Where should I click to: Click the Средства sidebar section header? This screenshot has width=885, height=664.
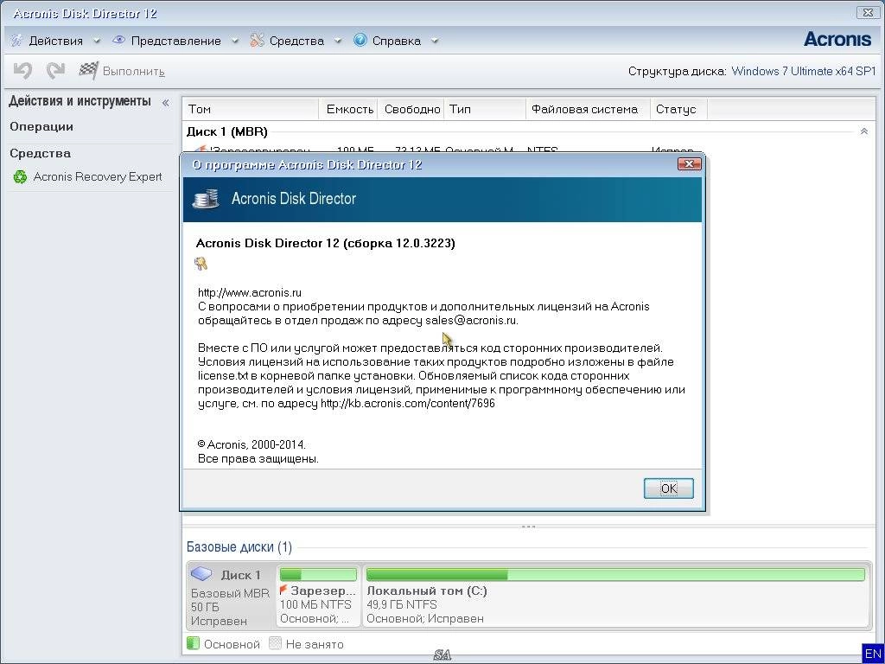(x=40, y=153)
